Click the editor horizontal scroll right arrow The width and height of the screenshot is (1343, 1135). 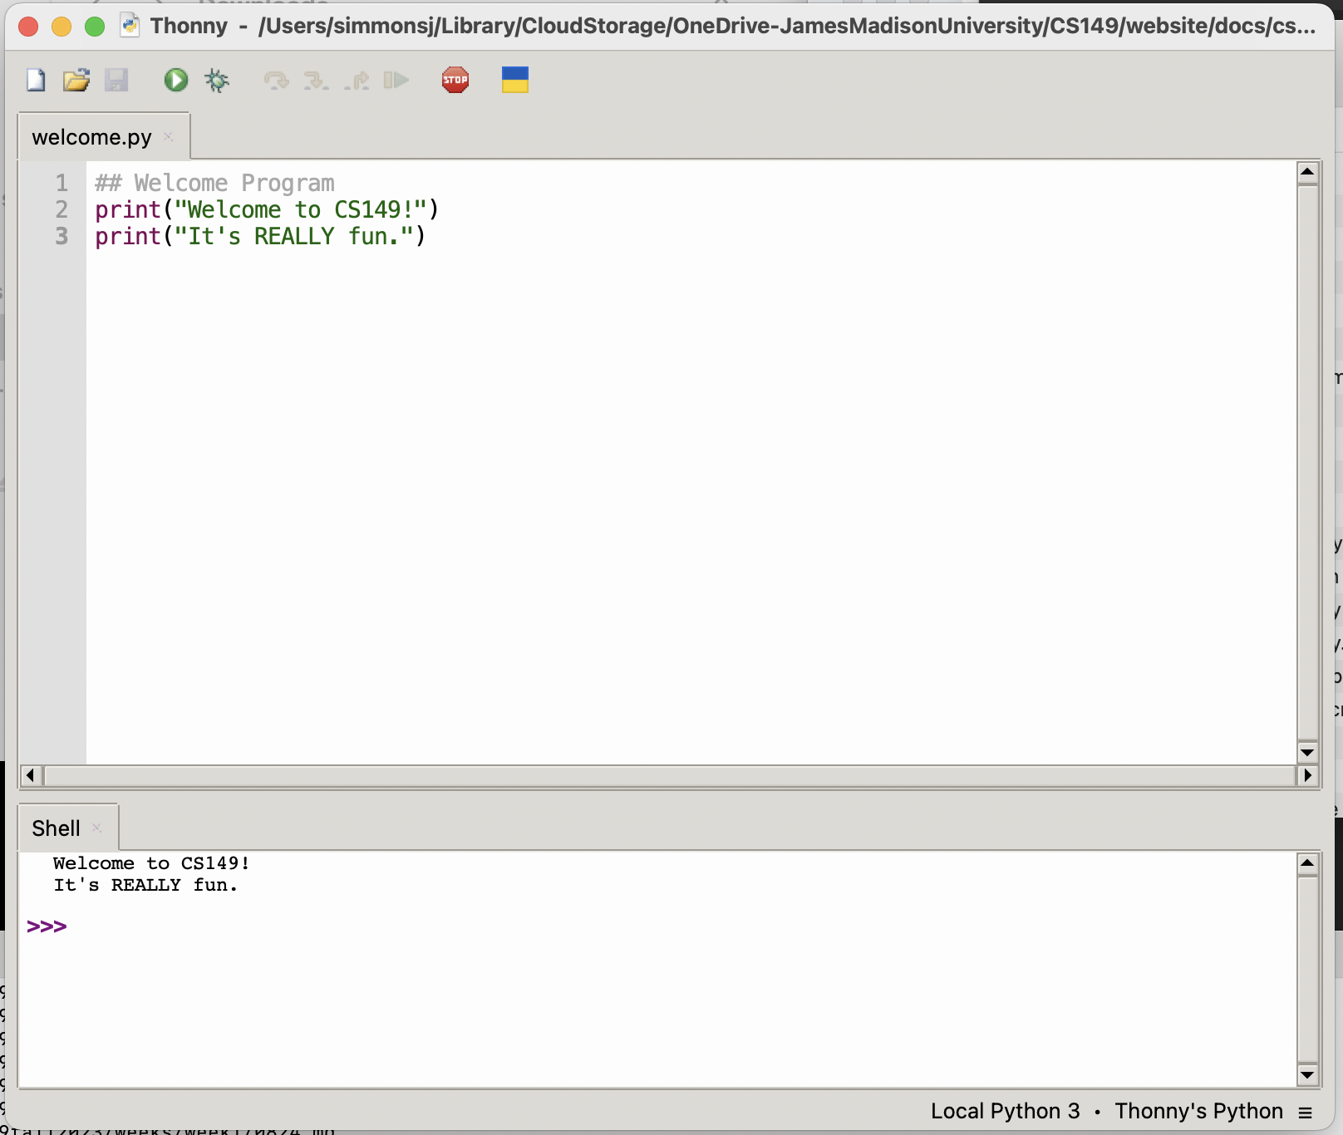[1307, 775]
